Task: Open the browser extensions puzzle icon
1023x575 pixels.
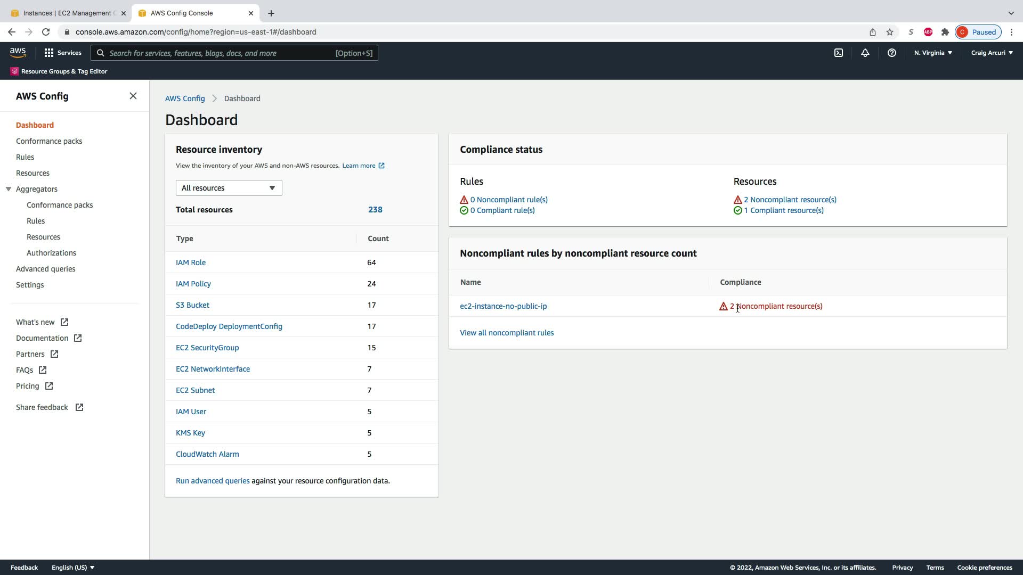Action: tap(945, 32)
